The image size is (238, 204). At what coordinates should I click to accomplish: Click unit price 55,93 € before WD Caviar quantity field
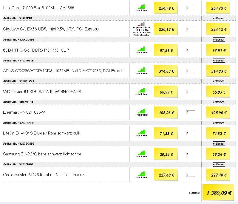(x=166, y=92)
